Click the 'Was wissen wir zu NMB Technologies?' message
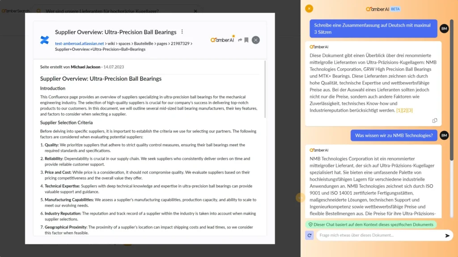 (x=394, y=135)
